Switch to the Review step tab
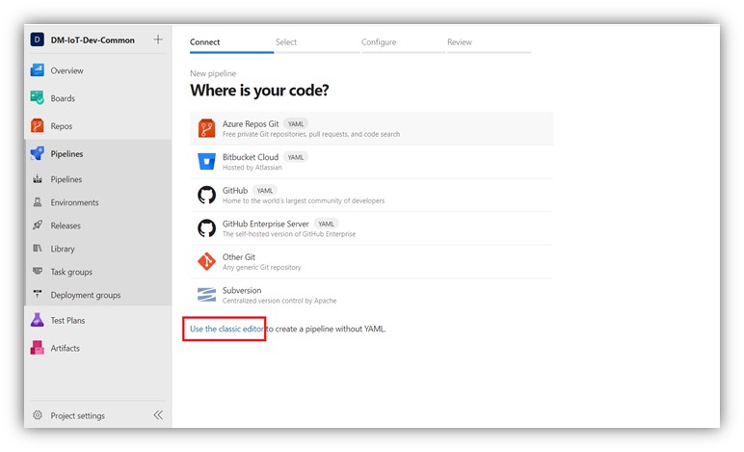The height and width of the screenshot is (452, 744). point(460,41)
